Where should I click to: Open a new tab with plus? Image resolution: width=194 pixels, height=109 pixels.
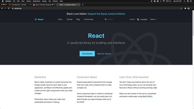(82, 5)
